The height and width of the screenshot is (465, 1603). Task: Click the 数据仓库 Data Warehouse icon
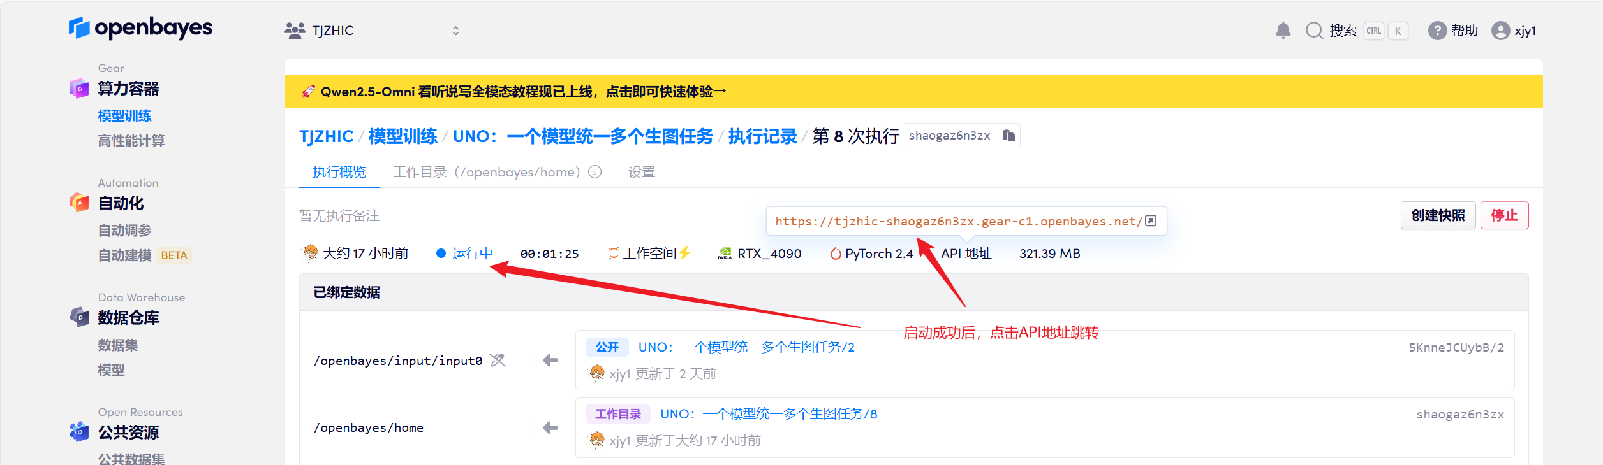click(79, 317)
